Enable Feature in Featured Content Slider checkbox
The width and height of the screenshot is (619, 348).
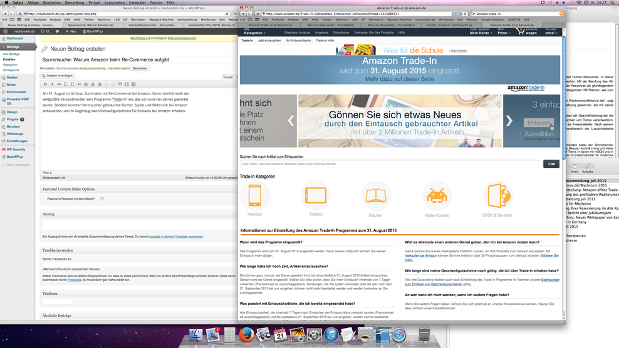coord(102,199)
